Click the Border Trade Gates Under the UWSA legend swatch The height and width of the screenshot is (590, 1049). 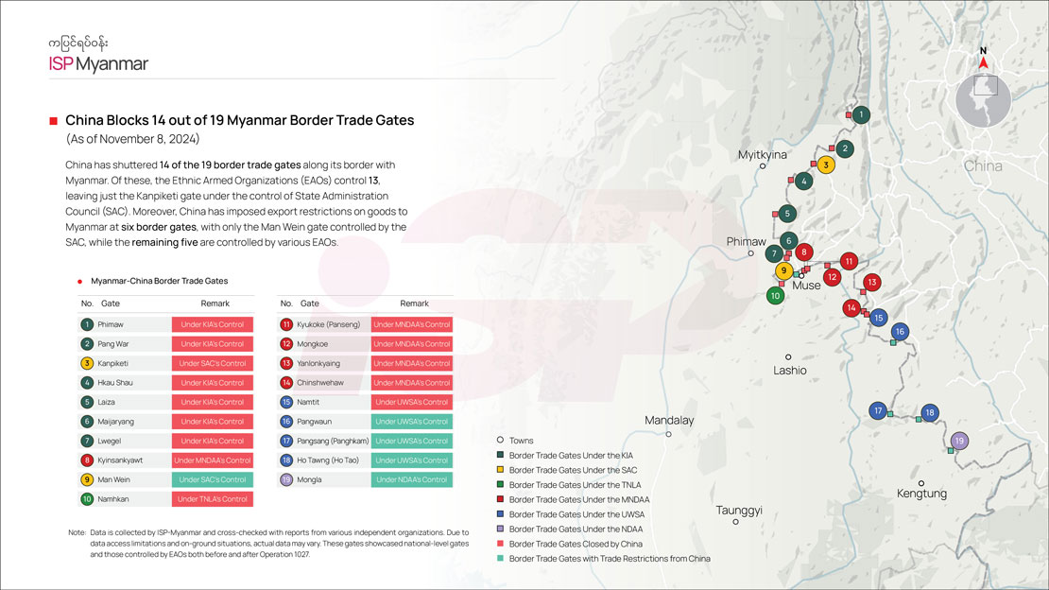coord(500,514)
